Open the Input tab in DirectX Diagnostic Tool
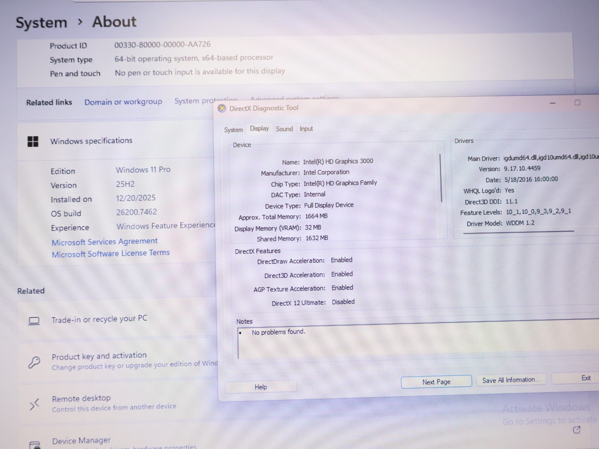The image size is (599, 449). point(306,129)
